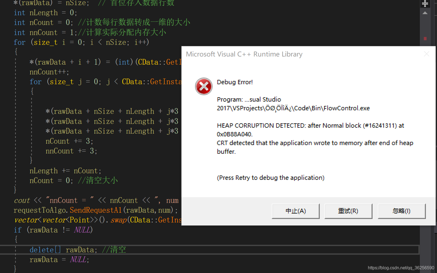Click the 'for (size_t i = 0; i < nSize; i++)' line
437x273 pixels.
(81, 42)
